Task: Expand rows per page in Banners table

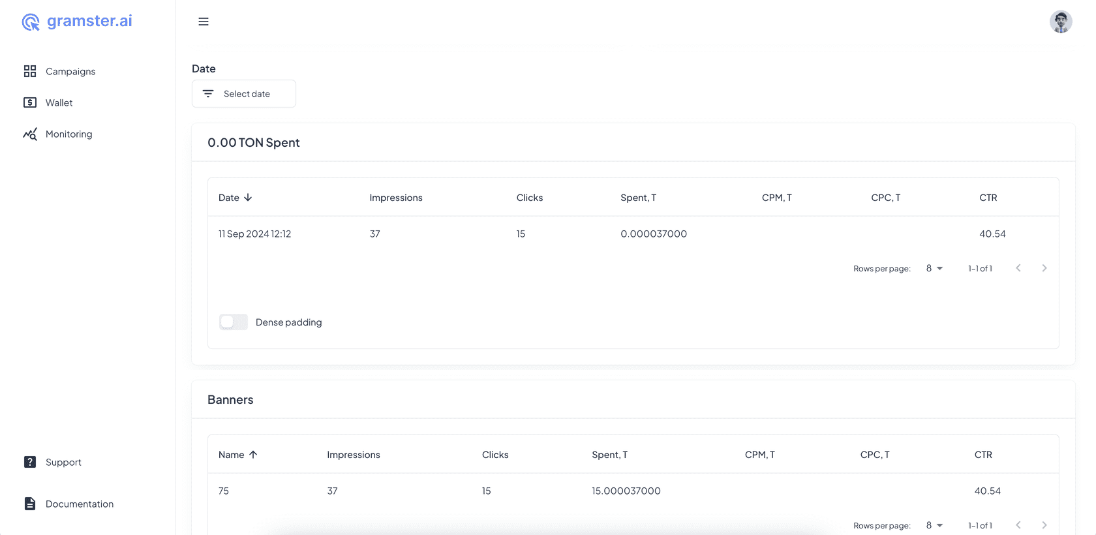Action: pyautogui.click(x=934, y=525)
